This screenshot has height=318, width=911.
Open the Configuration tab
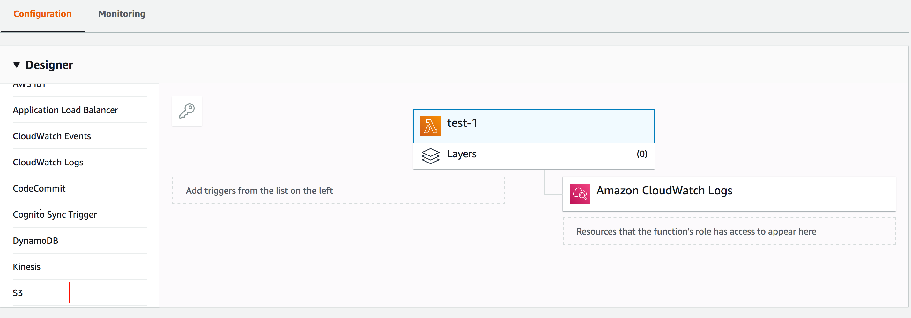click(x=42, y=14)
